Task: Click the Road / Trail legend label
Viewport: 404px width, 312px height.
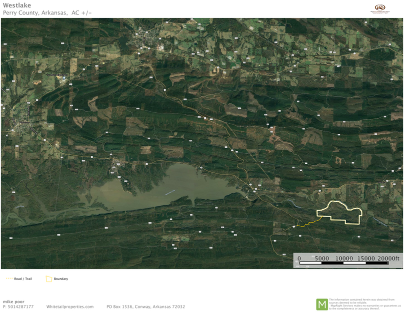Action: tap(23, 279)
